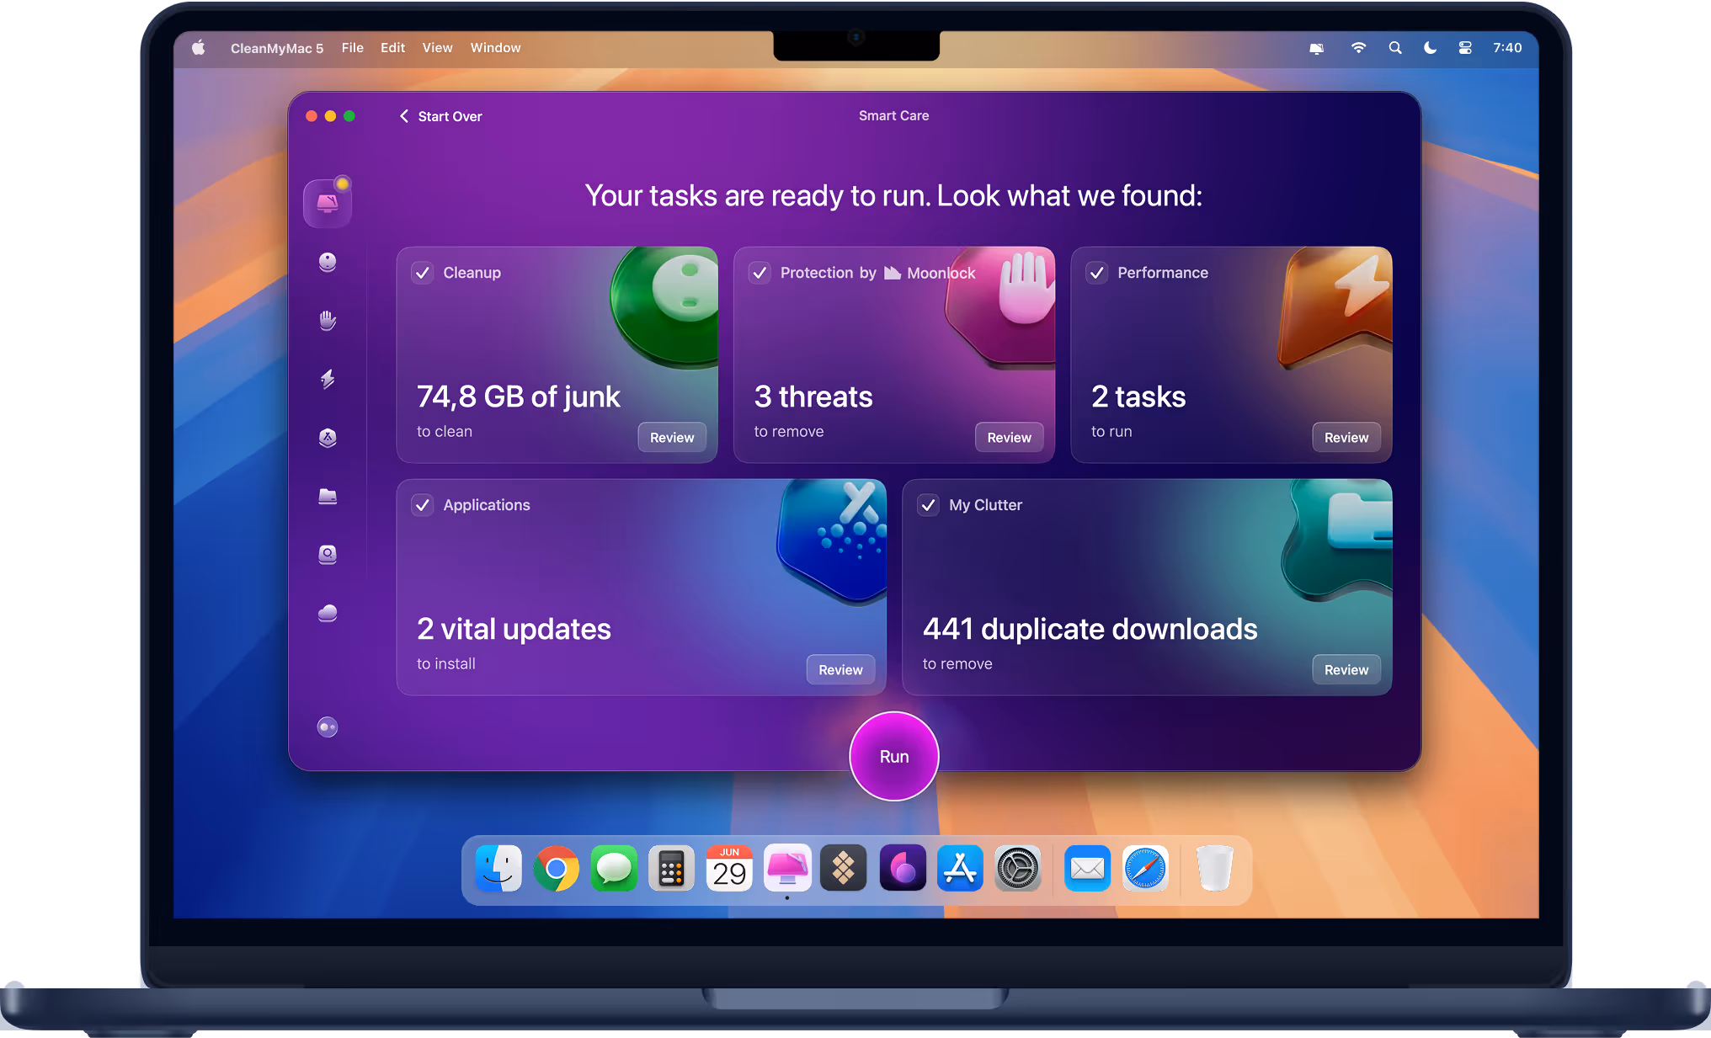The width and height of the screenshot is (1711, 1038).
Task: Click the 441 duplicate downloads text
Action: coord(1090,629)
